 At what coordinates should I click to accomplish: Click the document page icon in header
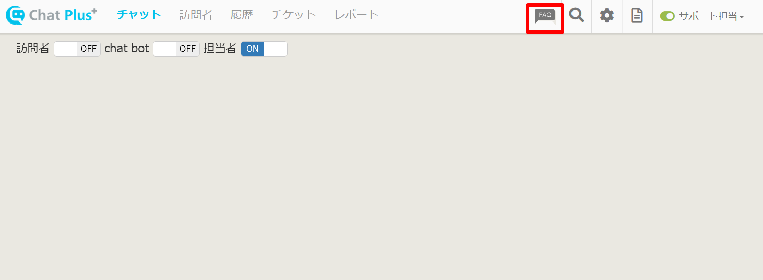(637, 15)
